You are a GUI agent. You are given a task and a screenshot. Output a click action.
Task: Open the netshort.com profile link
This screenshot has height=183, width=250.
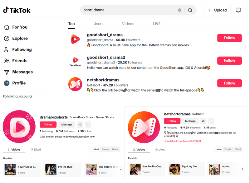point(183,141)
